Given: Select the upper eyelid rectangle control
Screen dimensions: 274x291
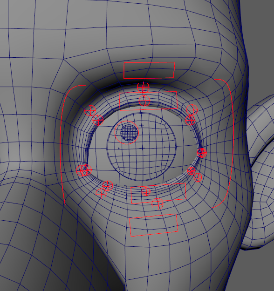Looking at the screenshot, I should 148,101.
